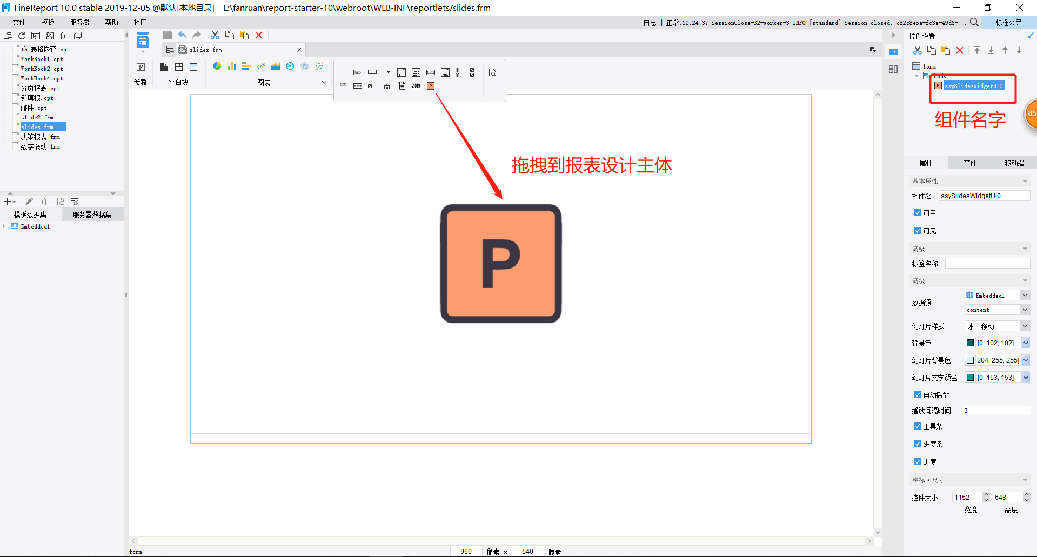This screenshot has width=1037, height=557.
Task: Pick the orange P slides widget in palette
Action: [431, 86]
